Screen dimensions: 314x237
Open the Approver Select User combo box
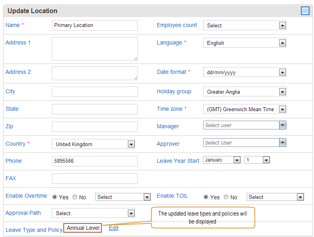pyautogui.click(x=245, y=143)
